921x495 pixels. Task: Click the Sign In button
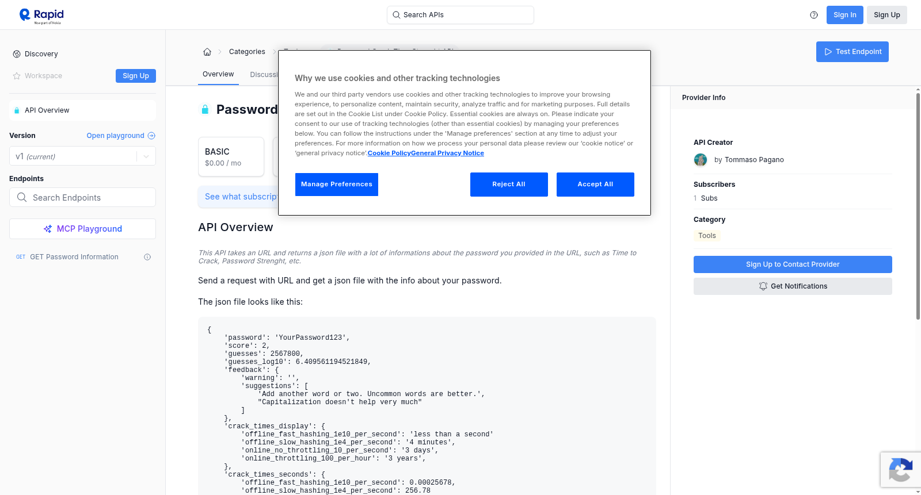point(845,15)
